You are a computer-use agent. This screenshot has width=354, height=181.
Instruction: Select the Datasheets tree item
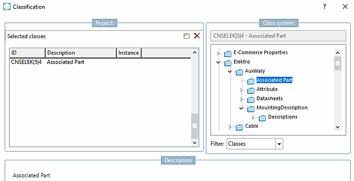(x=270, y=99)
